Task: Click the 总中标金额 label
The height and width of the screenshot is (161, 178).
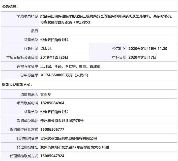Action: point(29,75)
